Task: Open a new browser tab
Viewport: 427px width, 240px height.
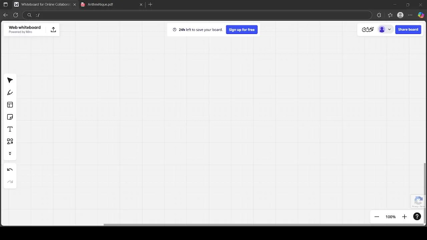Action: click(x=150, y=5)
